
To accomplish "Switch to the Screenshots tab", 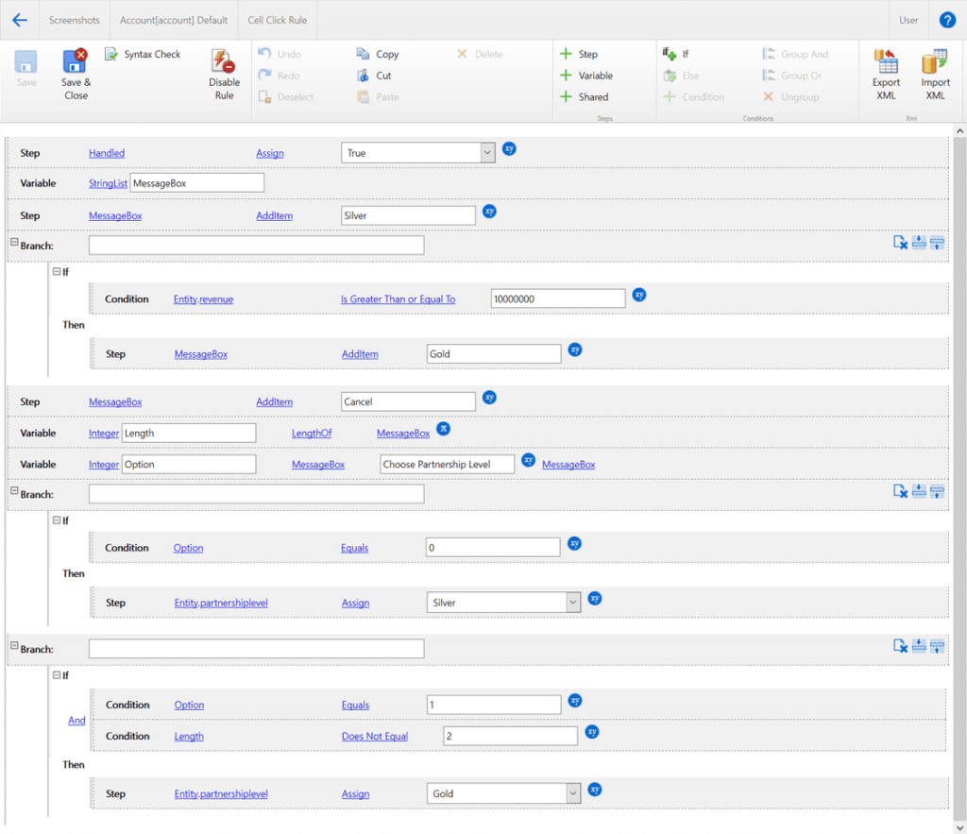I will tap(73, 19).
